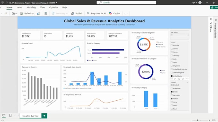Expand the Refresh dropdown arrow

tap(33, 13)
